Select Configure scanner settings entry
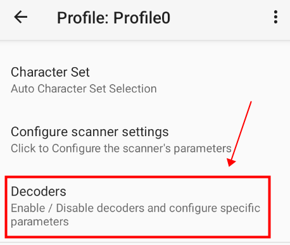The image size is (290, 245). 145,140
